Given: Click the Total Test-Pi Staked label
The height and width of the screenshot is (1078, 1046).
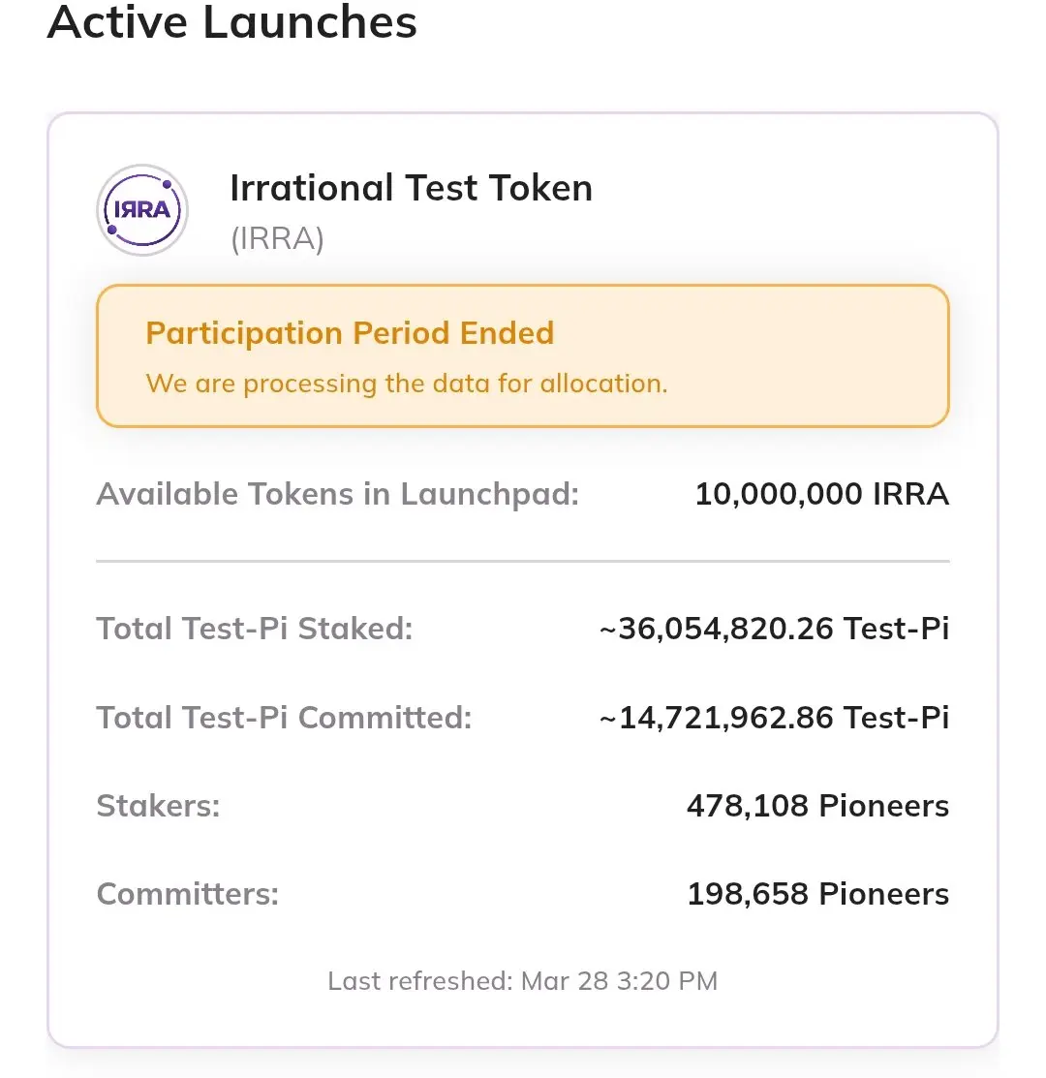Looking at the screenshot, I should [255, 630].
